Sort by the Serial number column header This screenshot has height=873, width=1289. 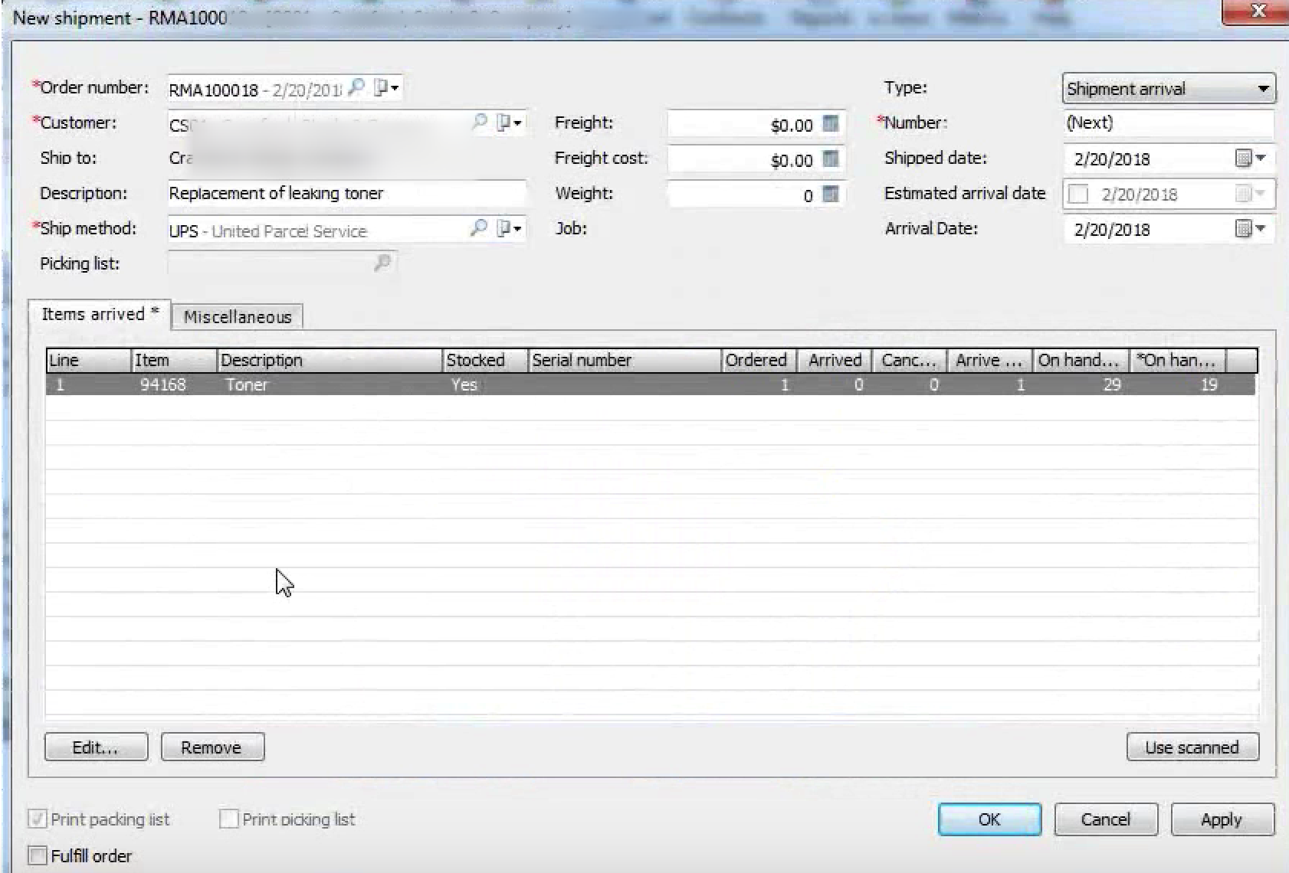tap(625, 361)
